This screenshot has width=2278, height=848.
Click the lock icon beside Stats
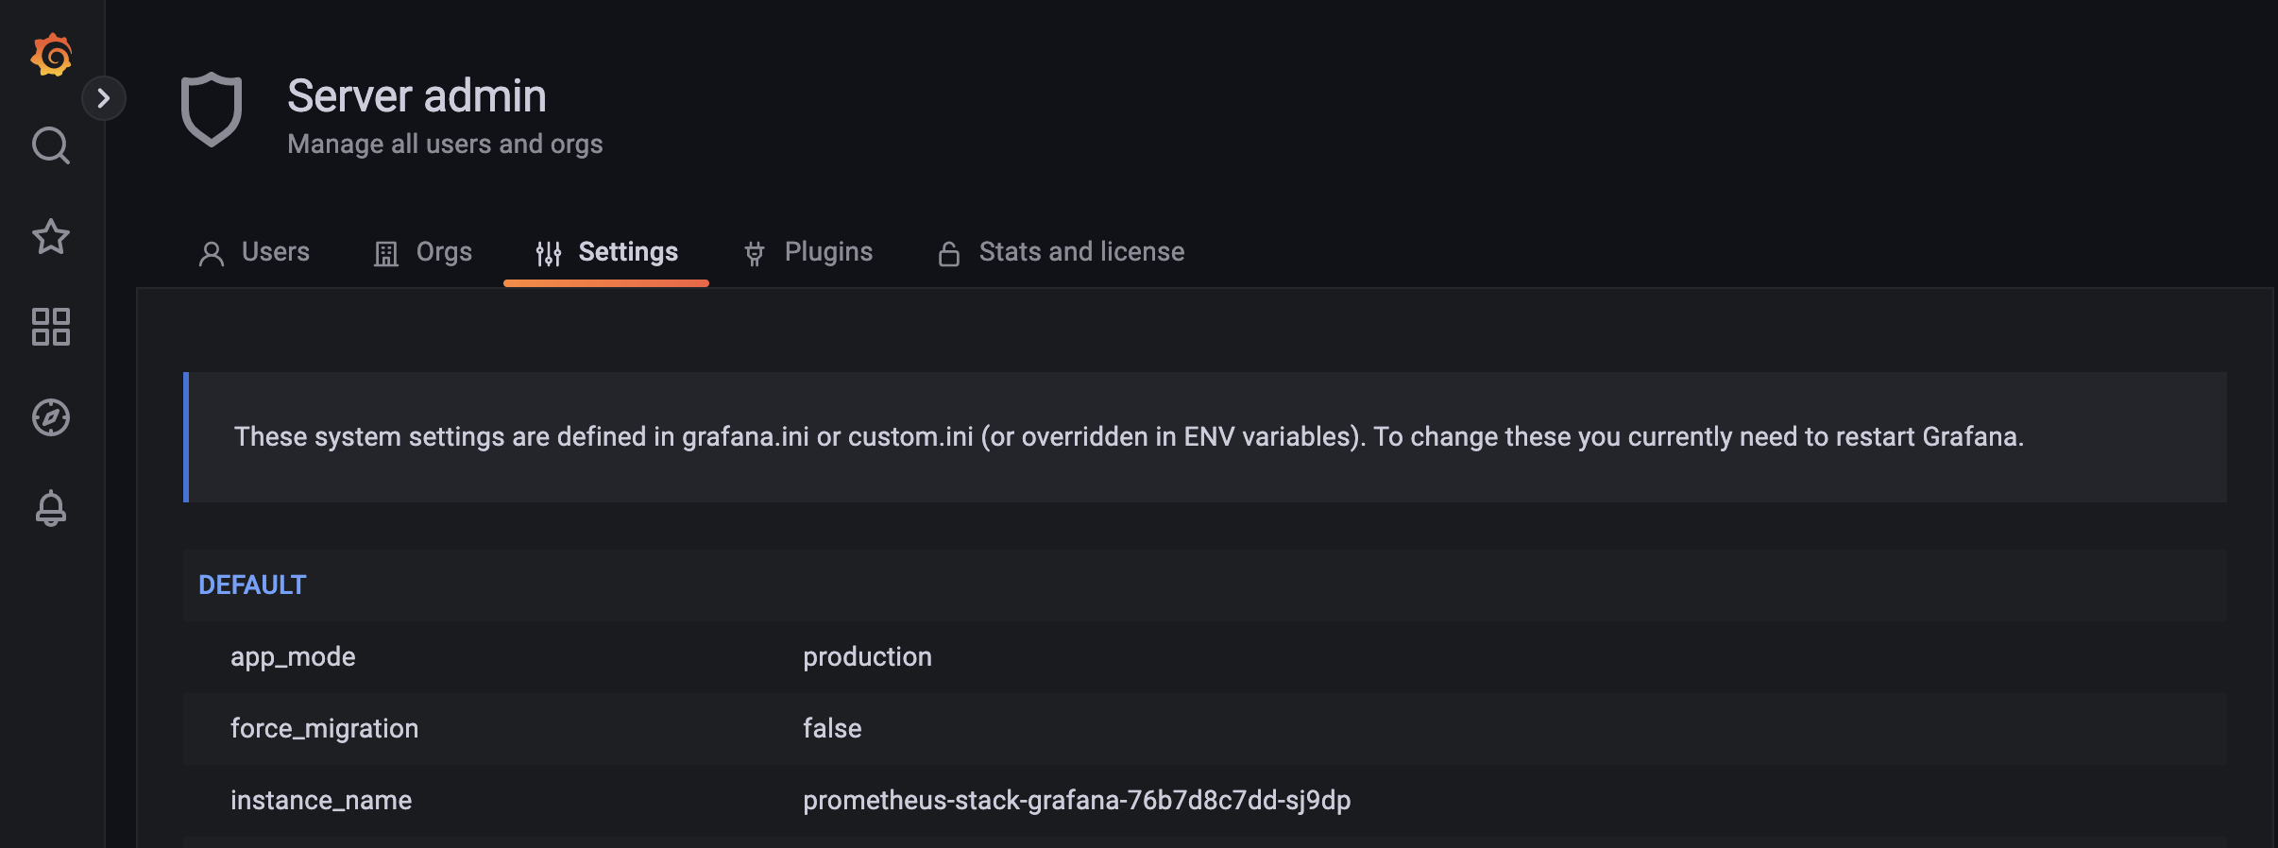click(949, 253)
